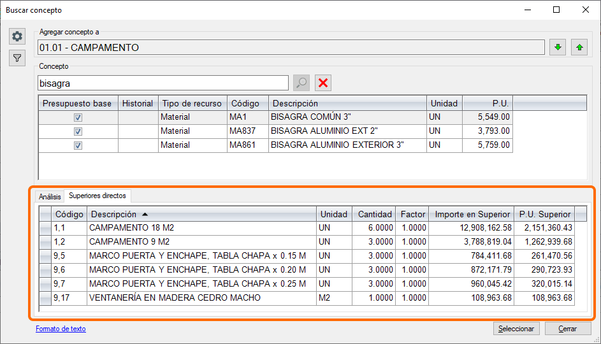
Task: Click the P.U. column header
Action: pyautogui.click(x=488, y=103)
